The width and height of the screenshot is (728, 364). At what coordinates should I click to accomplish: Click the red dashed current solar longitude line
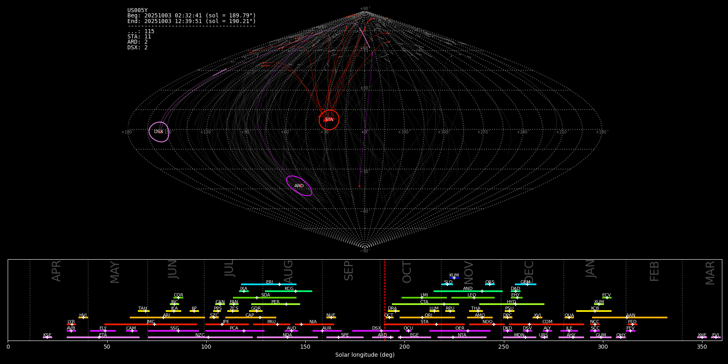point(385,299)
